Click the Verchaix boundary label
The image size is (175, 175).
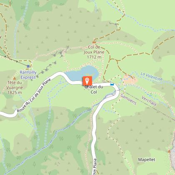click(x=149, y=101)
